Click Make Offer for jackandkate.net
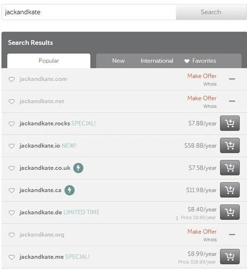 pyautogui.click(x=202, y=98)
